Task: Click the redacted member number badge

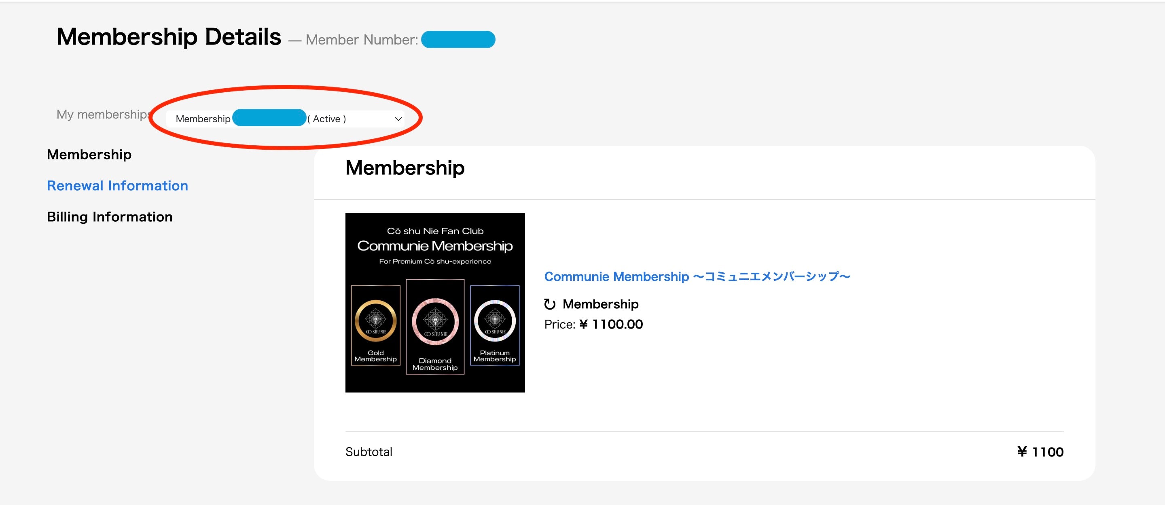Action: [458, 39]
